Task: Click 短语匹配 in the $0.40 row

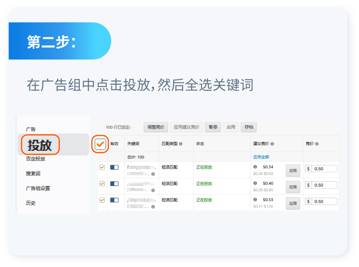Action: (170, 184)
